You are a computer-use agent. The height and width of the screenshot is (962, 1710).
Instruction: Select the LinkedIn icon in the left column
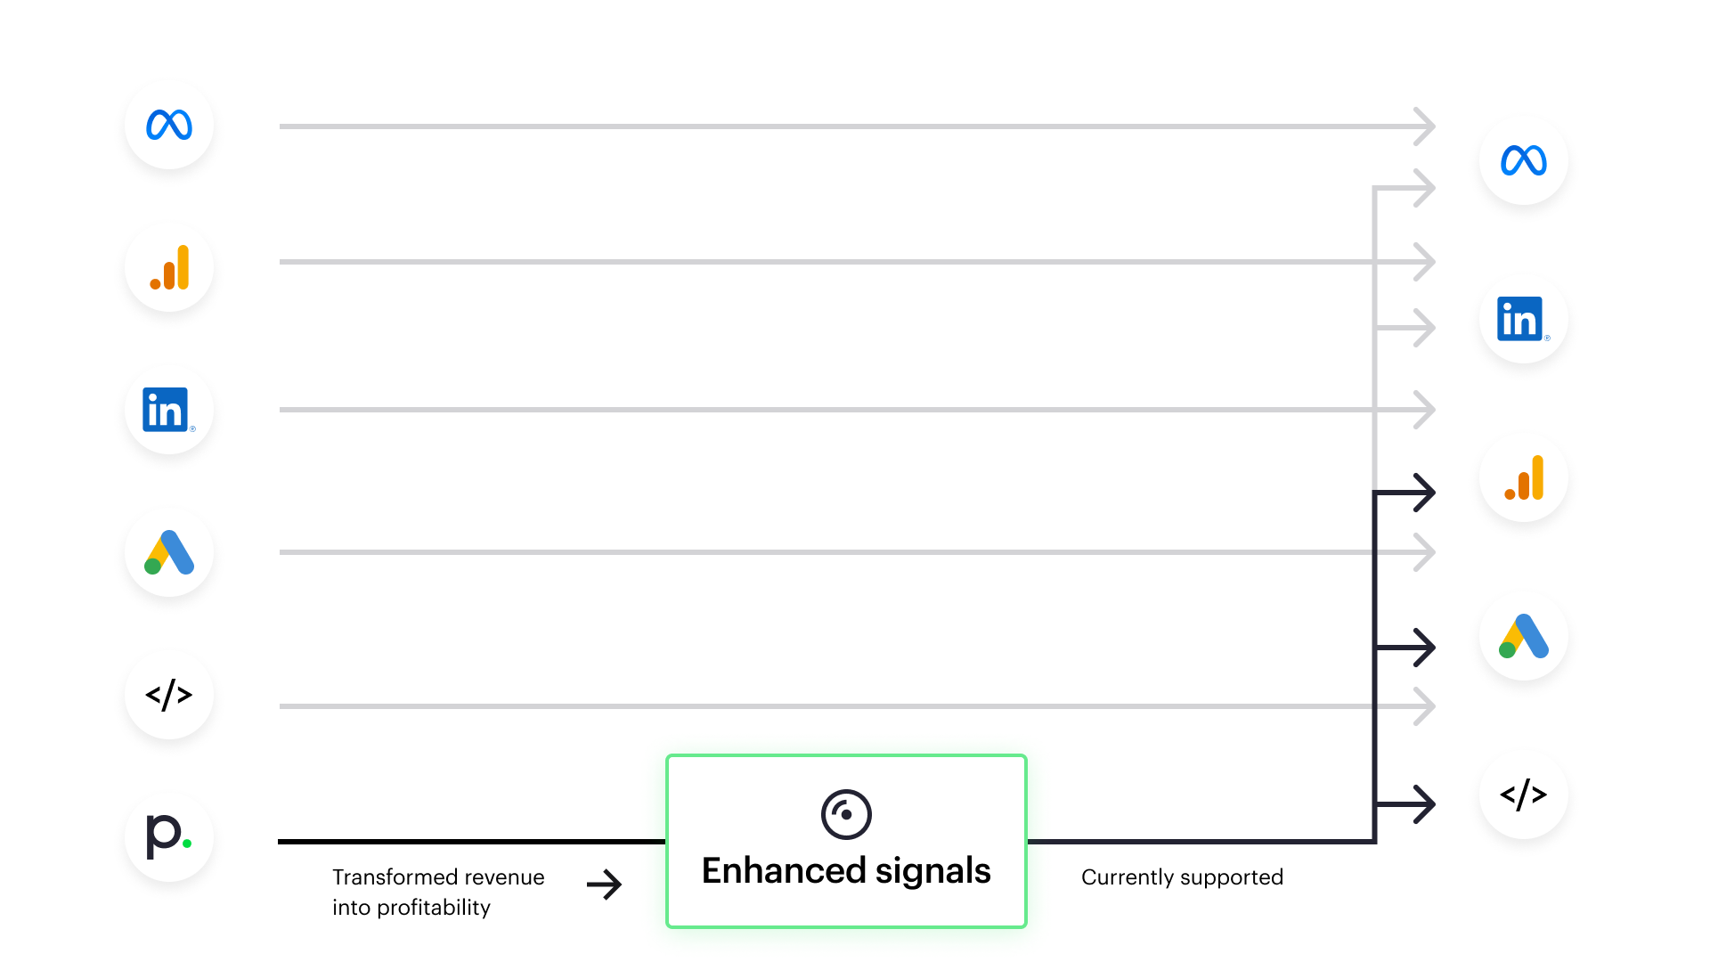tap(169, 410)
